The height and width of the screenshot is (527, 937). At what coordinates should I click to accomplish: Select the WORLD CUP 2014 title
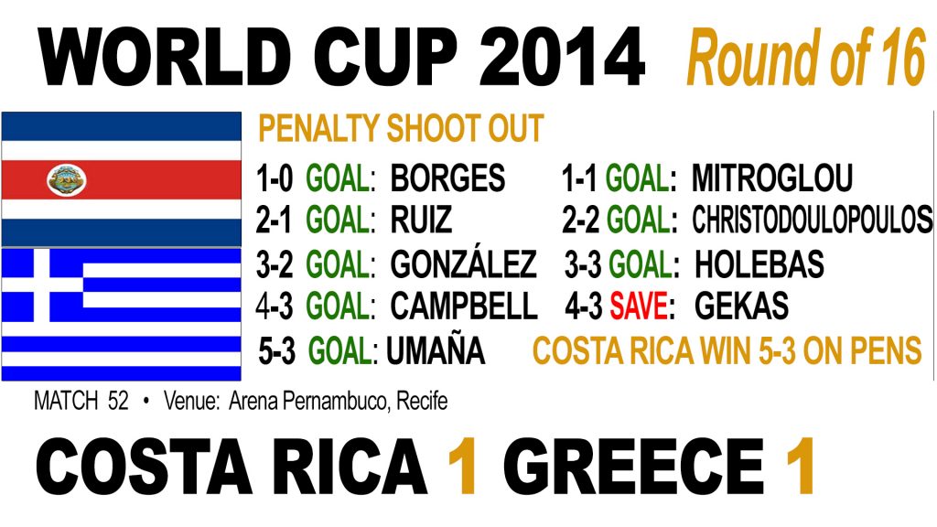pos(341,58)
